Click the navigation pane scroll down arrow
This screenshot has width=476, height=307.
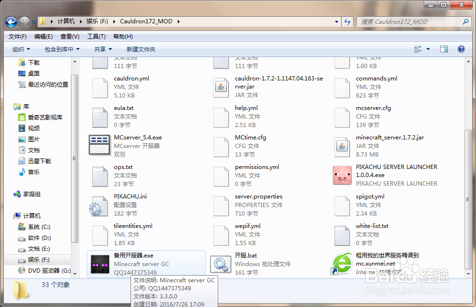point(75,274)
